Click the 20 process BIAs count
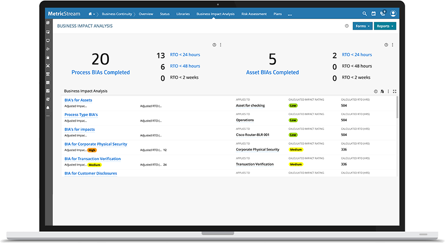Image resolution: width=445 pixels, height=243 pixels. click(100, 59)
